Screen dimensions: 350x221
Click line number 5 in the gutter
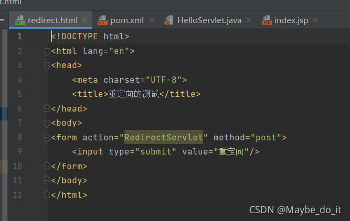(x=19, y=94)
